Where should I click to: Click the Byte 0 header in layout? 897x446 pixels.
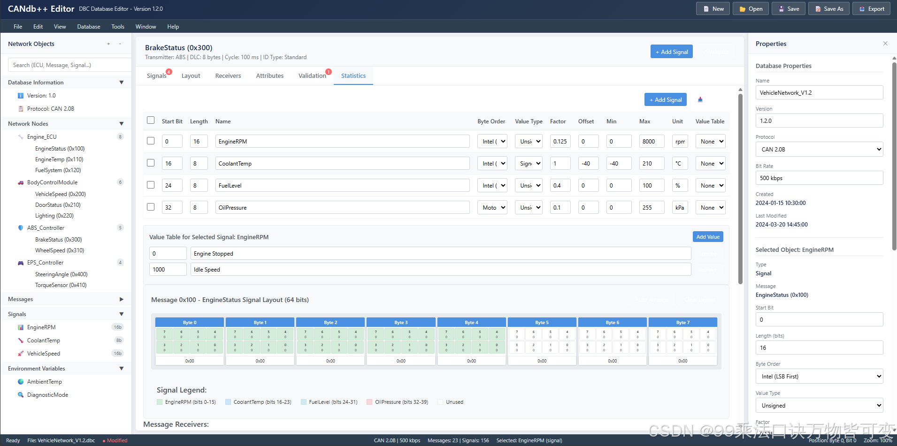tap(190, 323)
